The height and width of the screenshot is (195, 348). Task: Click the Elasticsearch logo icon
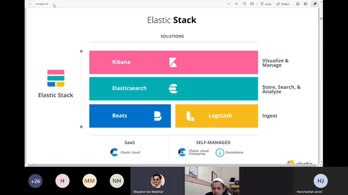pyautogui.click(x=173, y=89)
